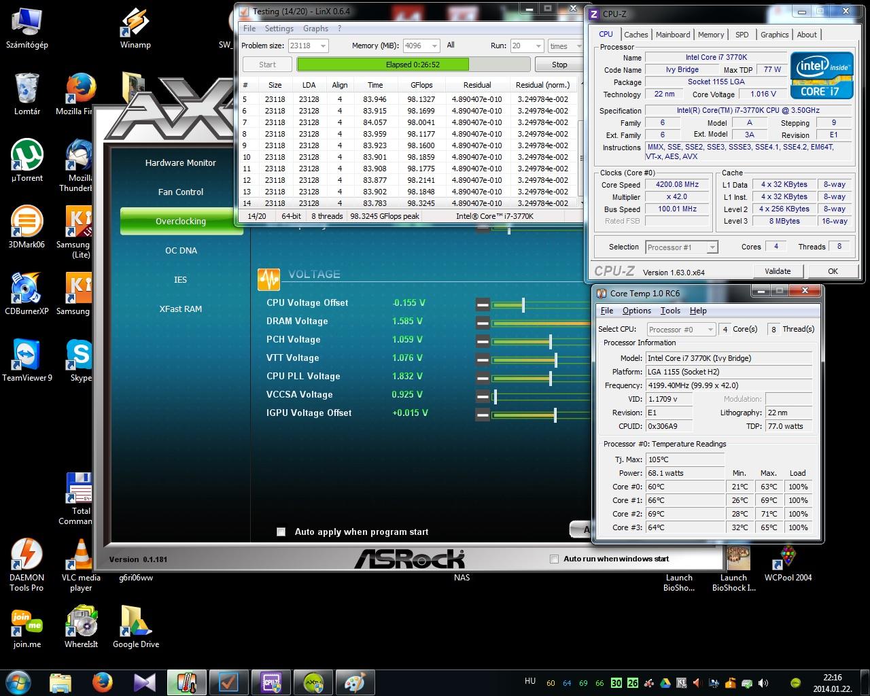Screen dimensions: 870x696
Task: Launch the 3DMark06 desktop shortcut
Action: tap(27, 227)
